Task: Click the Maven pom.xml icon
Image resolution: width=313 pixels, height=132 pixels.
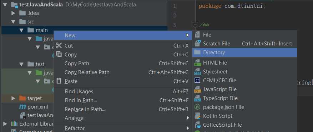Action: [22, 107]
